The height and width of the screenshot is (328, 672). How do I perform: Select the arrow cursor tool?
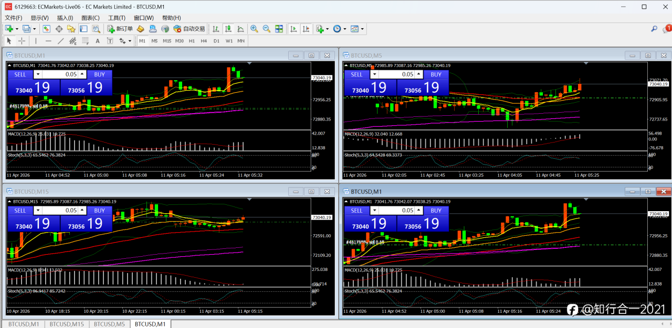tap(9, 41)
